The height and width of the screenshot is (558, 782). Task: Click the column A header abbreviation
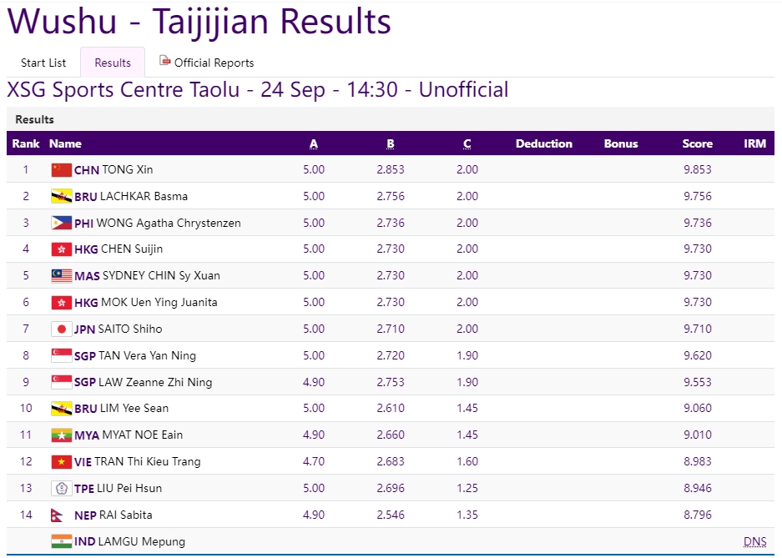313,144
